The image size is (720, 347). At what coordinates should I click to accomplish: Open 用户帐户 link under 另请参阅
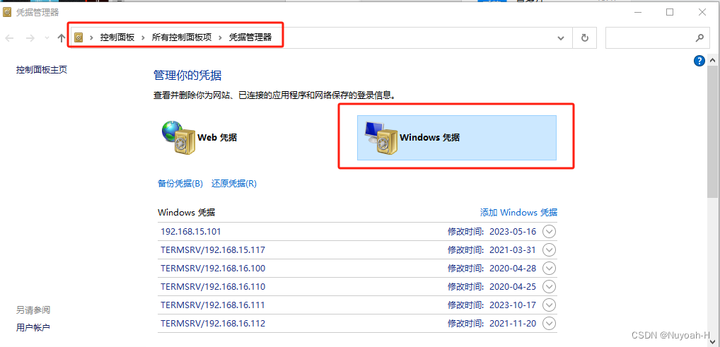(33, 328)
